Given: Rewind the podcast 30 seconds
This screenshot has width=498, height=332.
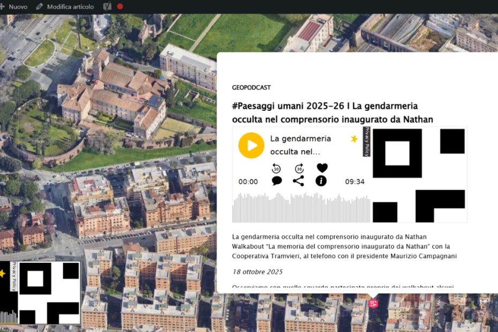Looking at the screenshot, I should click(x=276, y=168).
